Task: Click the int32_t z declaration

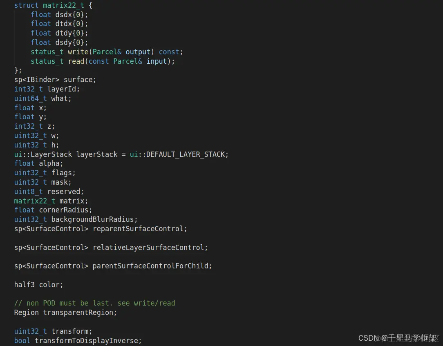Action: pos(34,126)
